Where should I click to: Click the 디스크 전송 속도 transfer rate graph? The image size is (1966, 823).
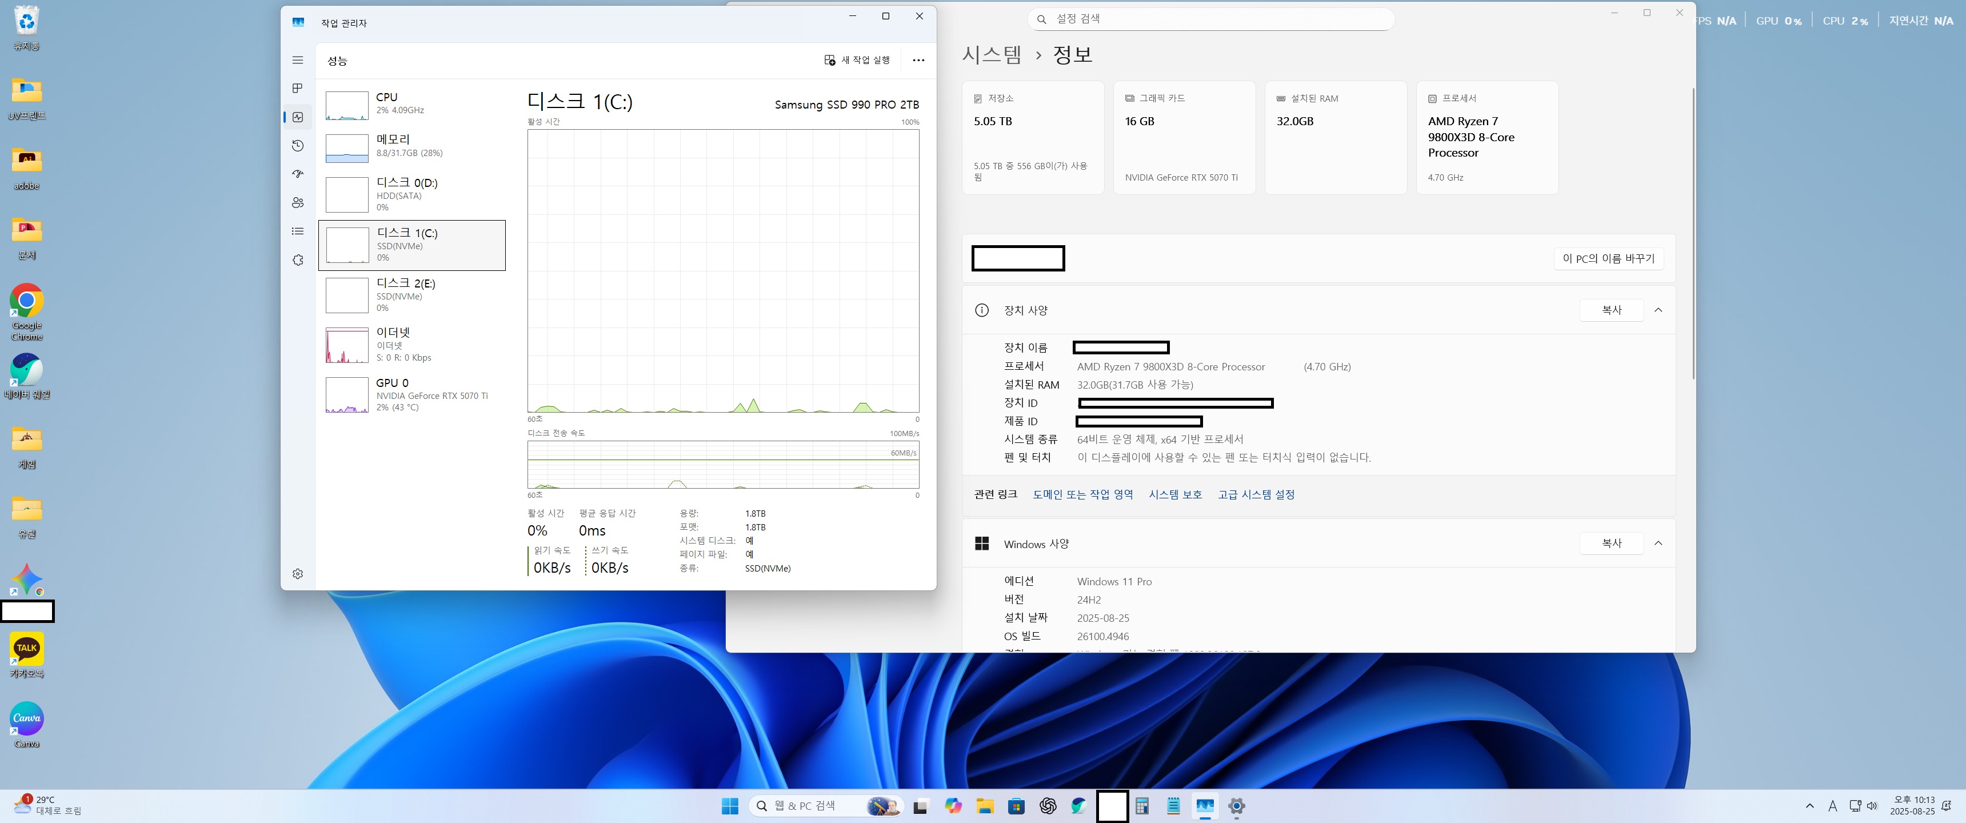(723, 465)
